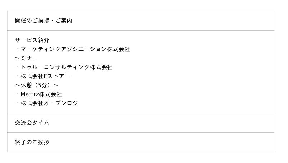
Task: Click the 終了のご挨拶 row
Action: 32,142
